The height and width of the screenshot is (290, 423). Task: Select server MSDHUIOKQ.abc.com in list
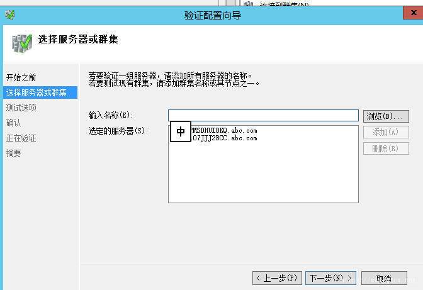(x=224, y=131)
